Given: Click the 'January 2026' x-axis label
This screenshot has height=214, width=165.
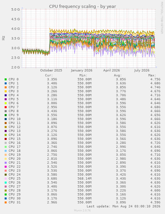Looking at the screenshot, I should [82, 70].
